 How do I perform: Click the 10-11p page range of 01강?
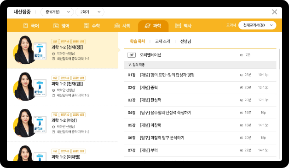(x=263, y=75)
